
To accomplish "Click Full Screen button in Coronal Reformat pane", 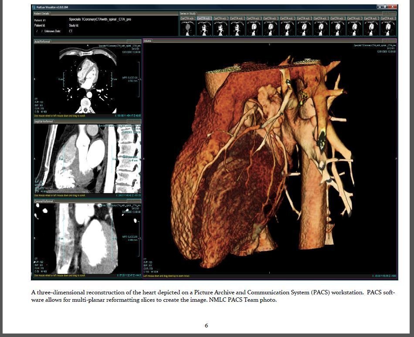I will pos(134,201).
